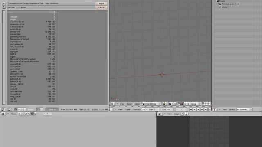Switch to Scene context in Buttons window
The height and width of the screenshot is (147, 262).
(x=35, y=114)
